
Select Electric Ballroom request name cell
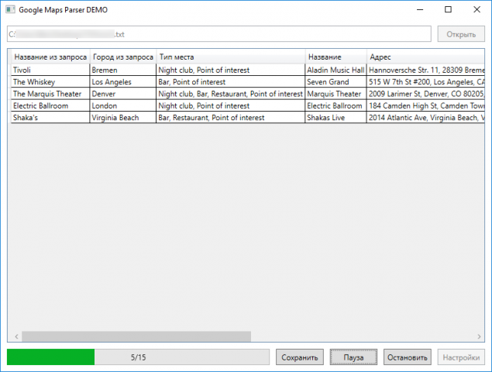[50, 105]
